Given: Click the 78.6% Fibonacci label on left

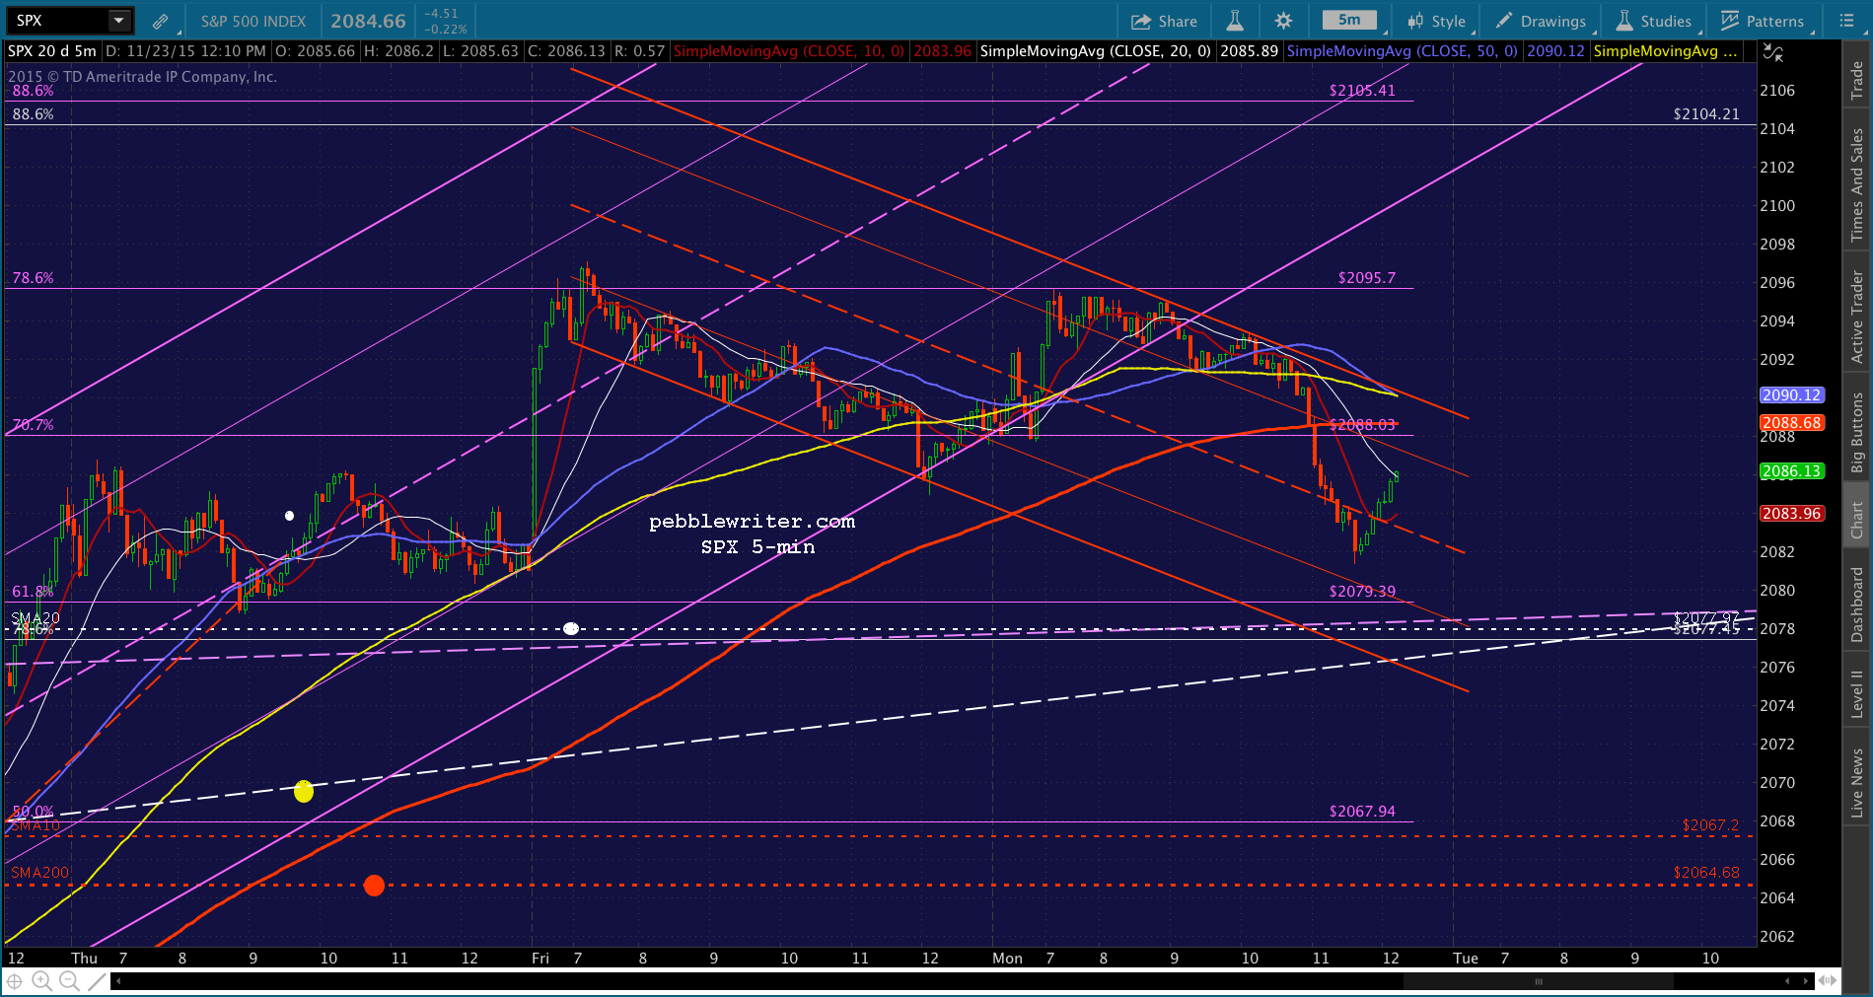Looking at the screenshot, I should 34,278.
